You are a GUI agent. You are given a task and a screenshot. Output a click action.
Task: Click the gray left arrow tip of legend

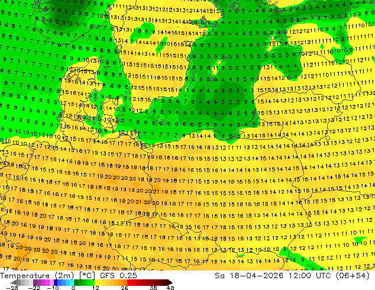14,282
